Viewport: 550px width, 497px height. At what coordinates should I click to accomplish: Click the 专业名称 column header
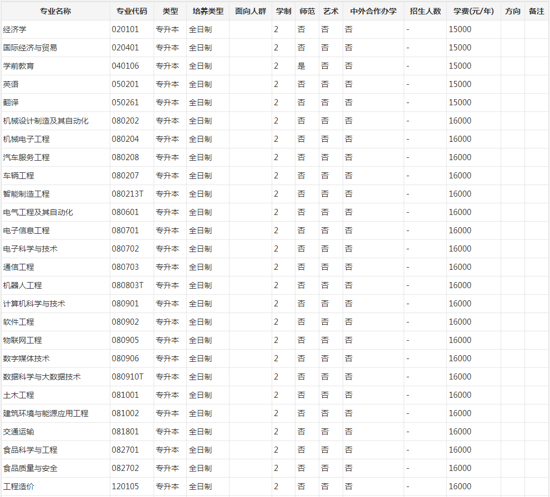point(55,11)
